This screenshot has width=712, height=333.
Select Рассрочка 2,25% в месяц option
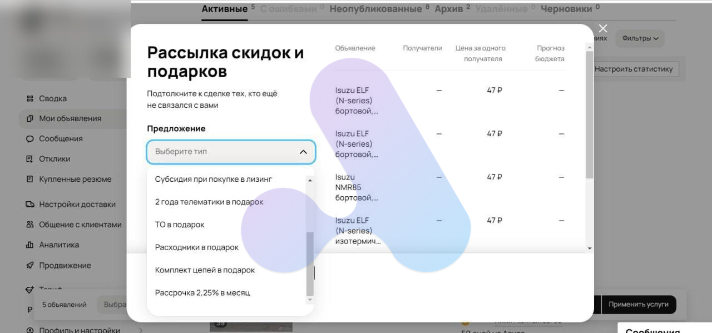click(202, 292)
